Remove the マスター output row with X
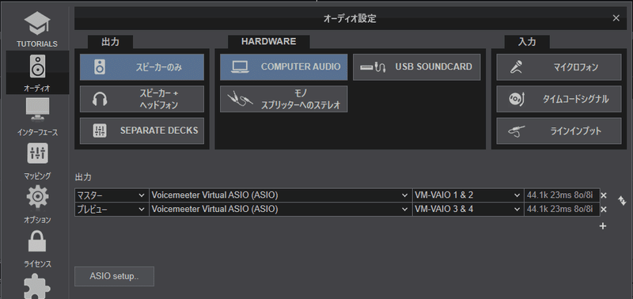The image size is (633, 299). coord(604,195)
